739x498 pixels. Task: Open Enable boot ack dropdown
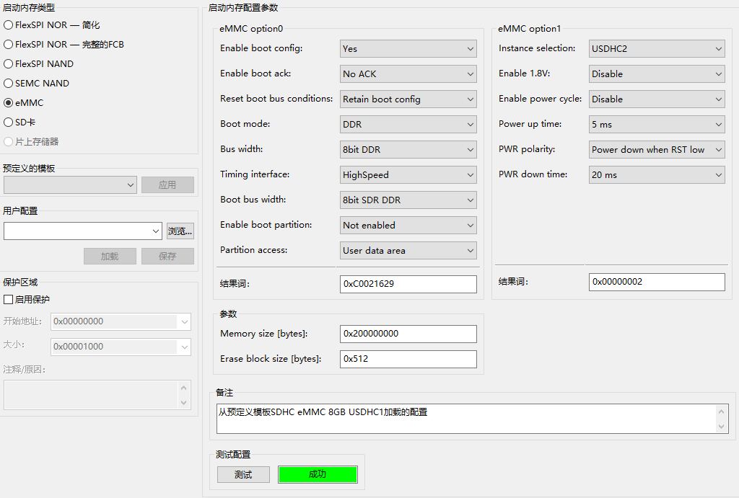click(x=408, y=74)
